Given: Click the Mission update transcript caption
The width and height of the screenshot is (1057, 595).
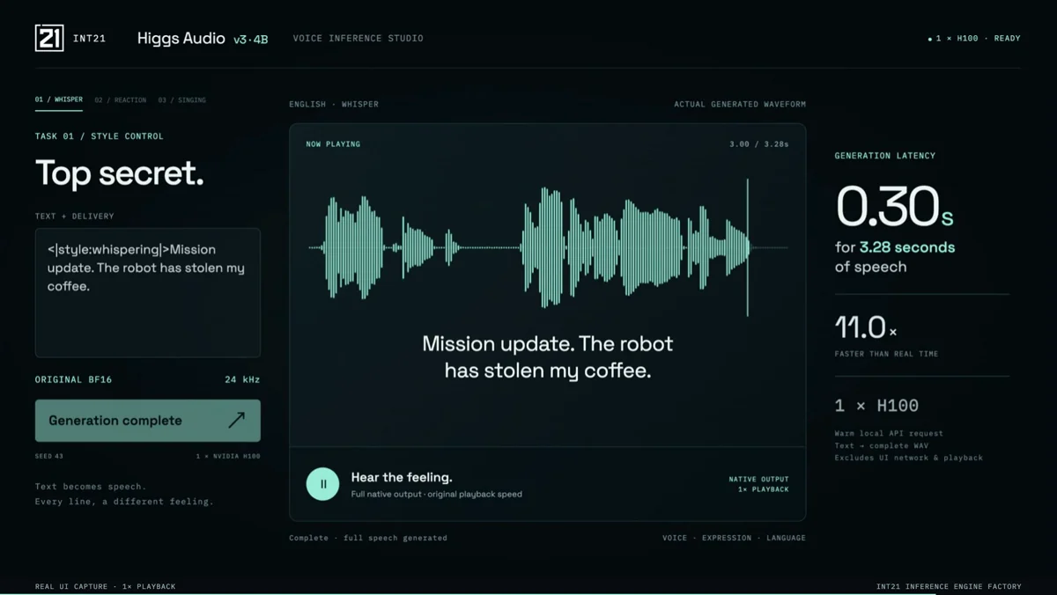Looking at the screenshot, I should (x=548, y=356).
